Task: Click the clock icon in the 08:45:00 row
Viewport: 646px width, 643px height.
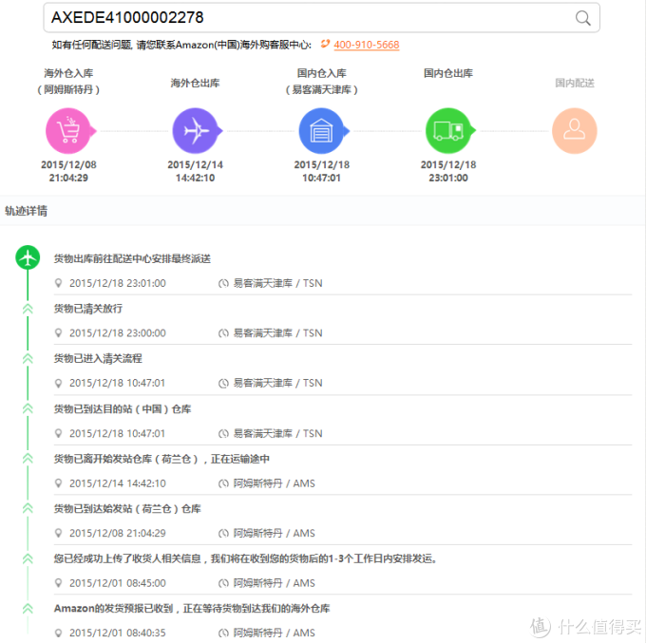Action: click(x=223, y=583)
